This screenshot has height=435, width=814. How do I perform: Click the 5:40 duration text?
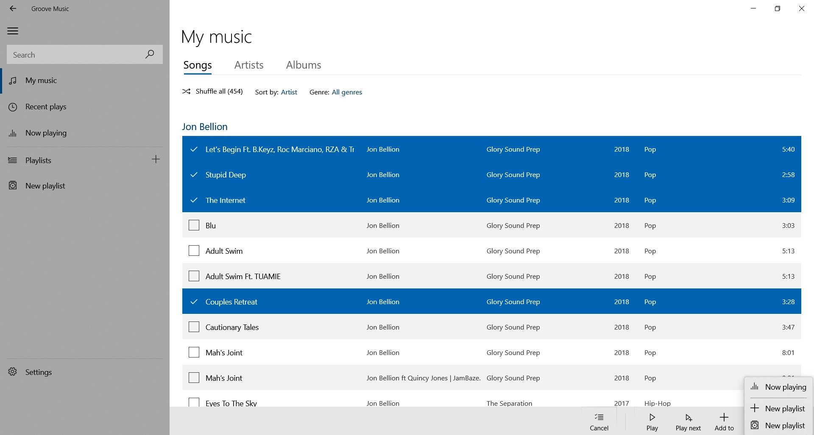[788, 150]
